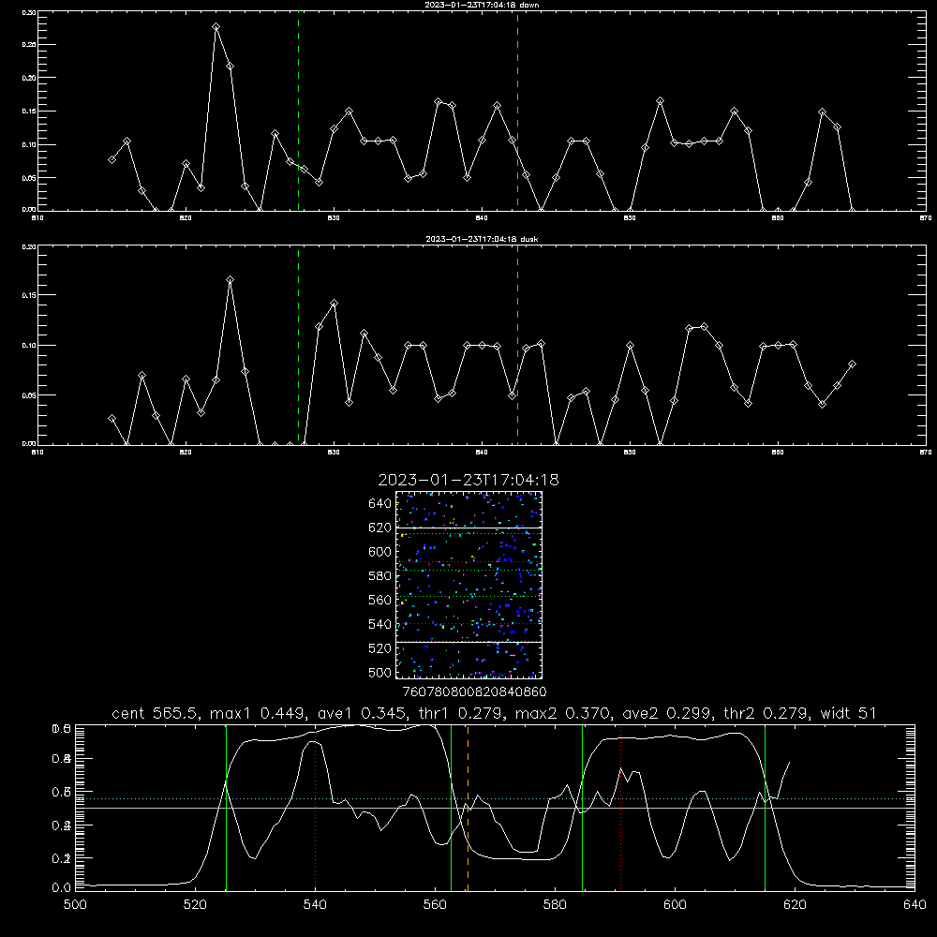This screenshot has width=937, height=937.
Task: Click the orange dashed center line in bottom plot
Action: point(468,808)
